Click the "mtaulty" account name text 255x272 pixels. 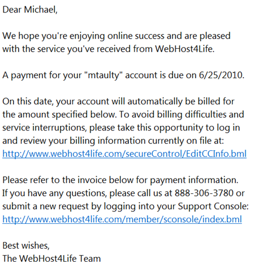[x=103, y=75]
